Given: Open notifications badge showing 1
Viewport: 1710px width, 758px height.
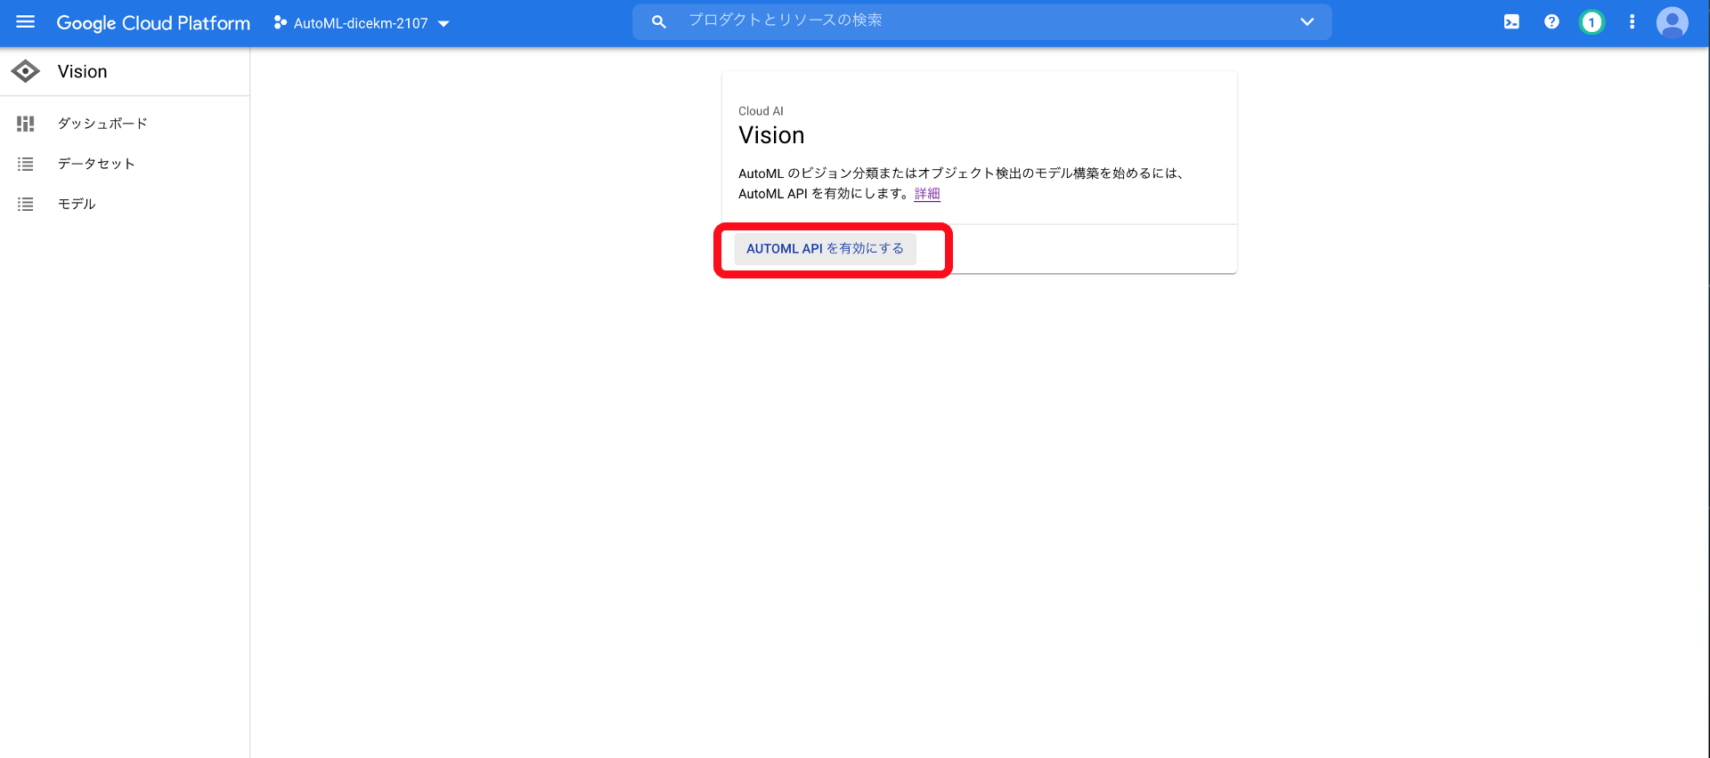Looking at the screenshot, I should 1592,22.
